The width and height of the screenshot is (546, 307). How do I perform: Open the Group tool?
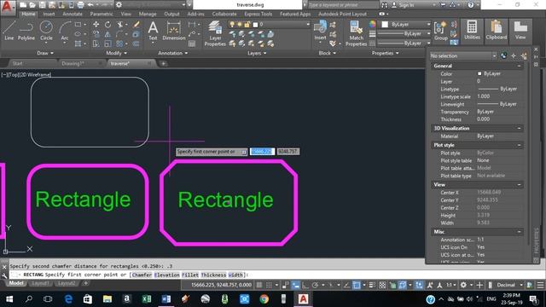pyautogui.click(x=440, y=32)
